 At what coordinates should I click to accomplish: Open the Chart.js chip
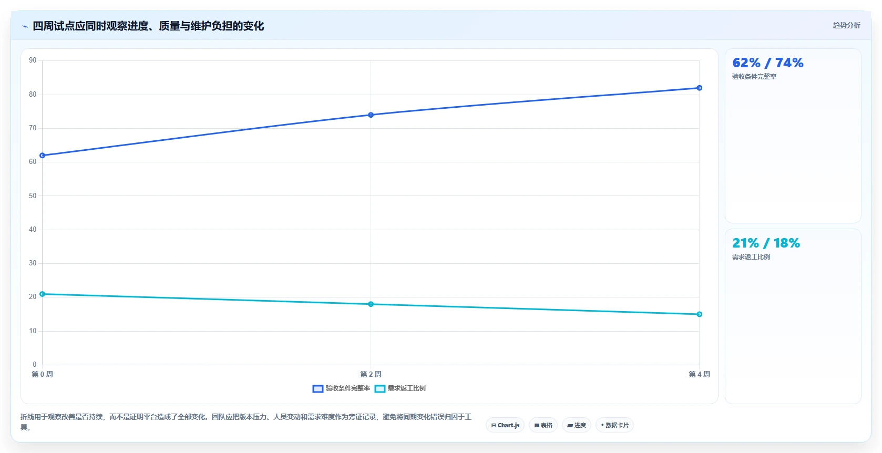(x=505, y=425)
